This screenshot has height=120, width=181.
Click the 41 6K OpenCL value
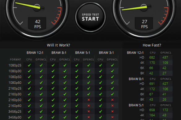(x=164, y=94)
